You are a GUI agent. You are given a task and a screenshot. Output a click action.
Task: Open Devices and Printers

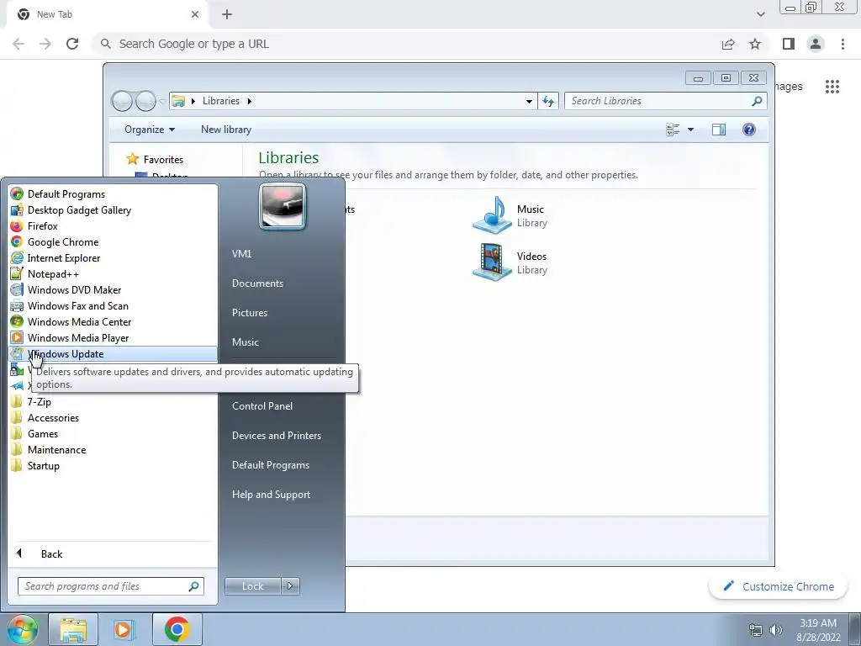[x=276, y=435]
